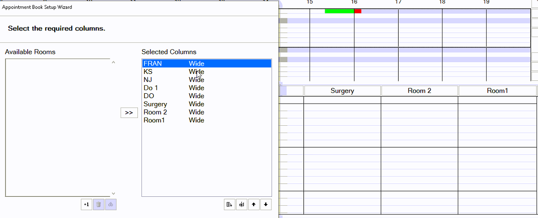
Task: Click the Surgery column header
Action: pos(342,91)
